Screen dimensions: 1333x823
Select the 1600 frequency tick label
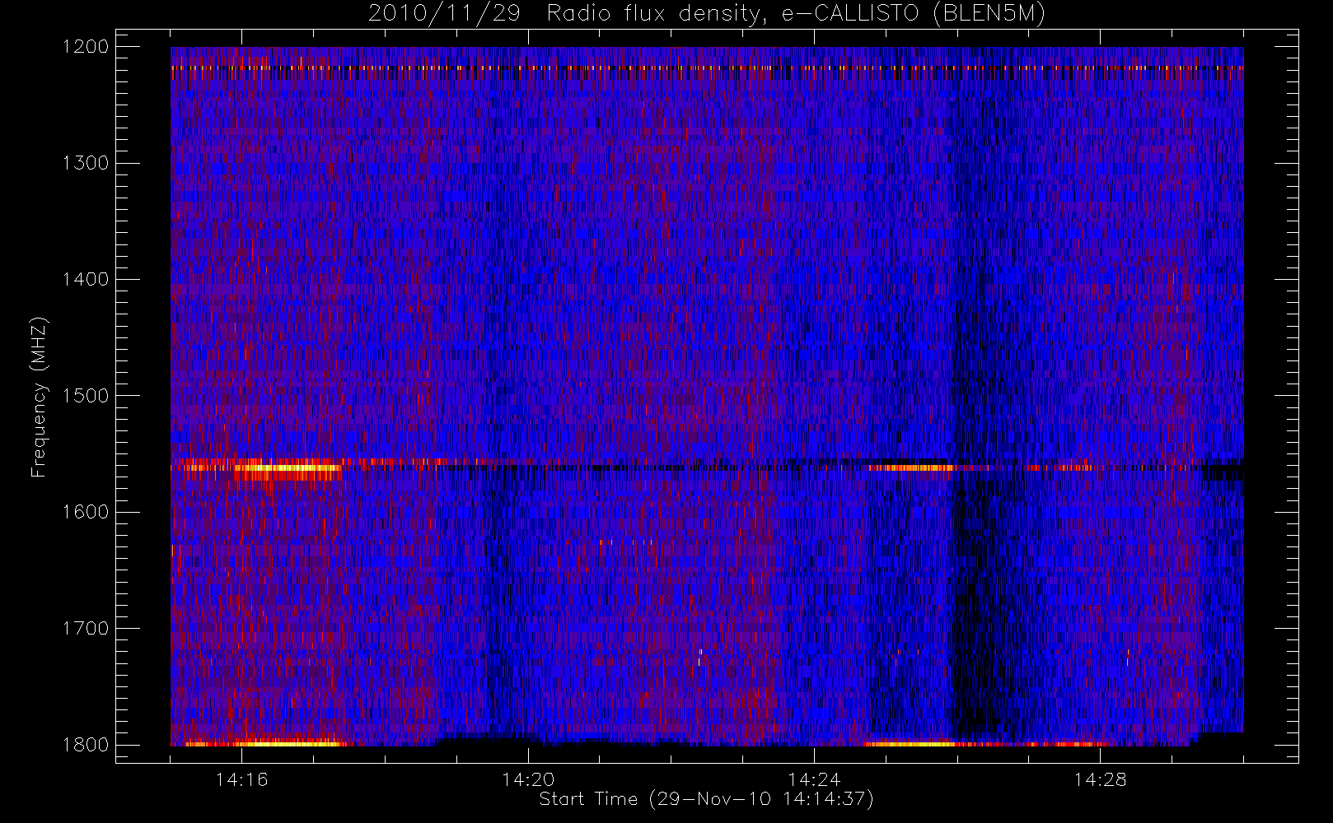click(87, 512)
